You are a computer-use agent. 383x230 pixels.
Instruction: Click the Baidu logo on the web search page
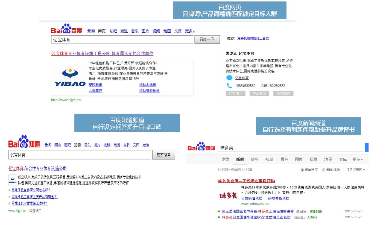(66, 30)
